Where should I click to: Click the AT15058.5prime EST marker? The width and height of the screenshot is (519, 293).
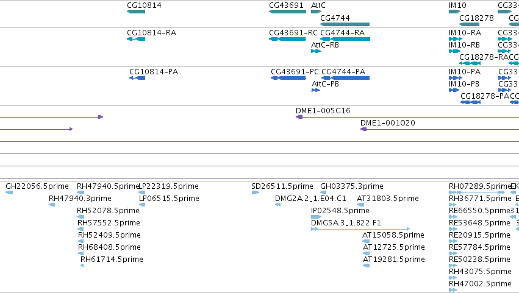pyautogui.click(x=366, y=241)
